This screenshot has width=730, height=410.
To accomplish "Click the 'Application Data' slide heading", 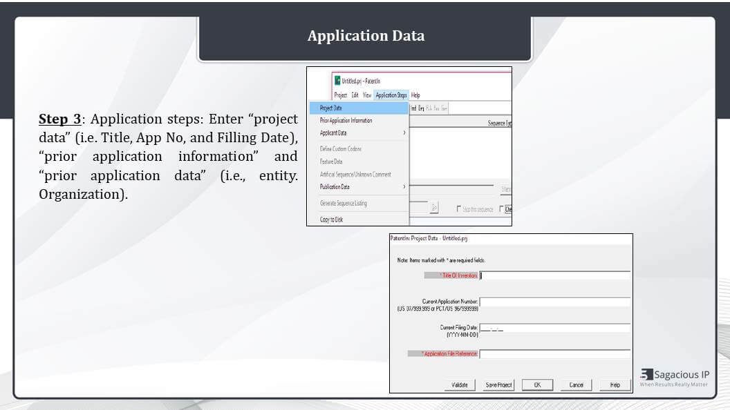I will [x=366, y=36].
